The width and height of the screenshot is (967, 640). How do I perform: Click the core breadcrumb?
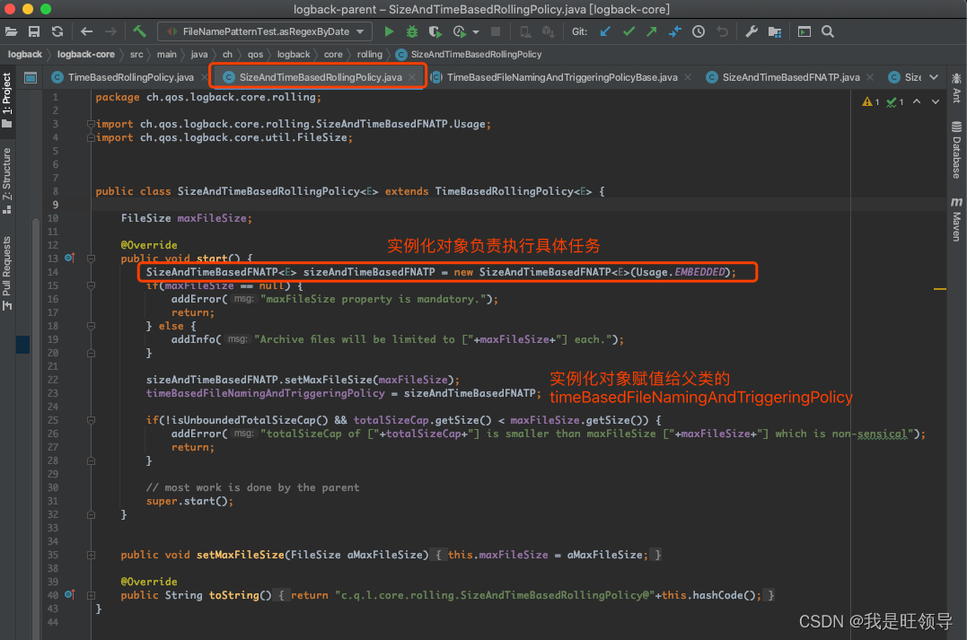click(333, 54)
